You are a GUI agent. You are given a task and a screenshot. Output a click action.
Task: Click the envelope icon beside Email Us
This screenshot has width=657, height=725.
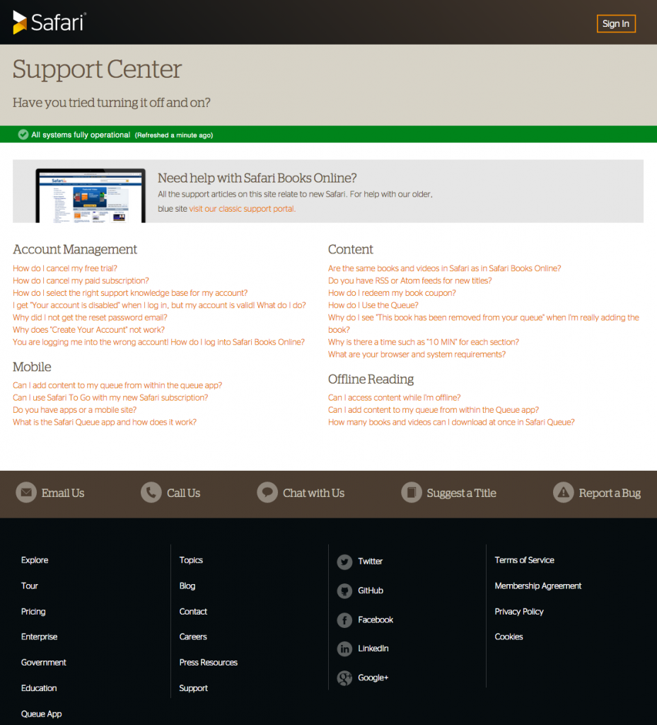[x=26, y=493]
